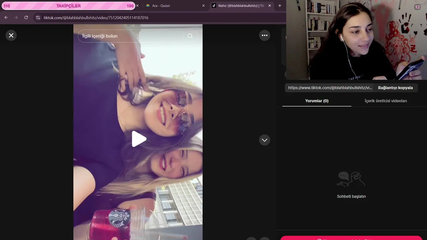The height and width of the screenshot is (240, 427).
Task: Switch to 'Ara - Quizei' browser tab
Action: point(175,6)
